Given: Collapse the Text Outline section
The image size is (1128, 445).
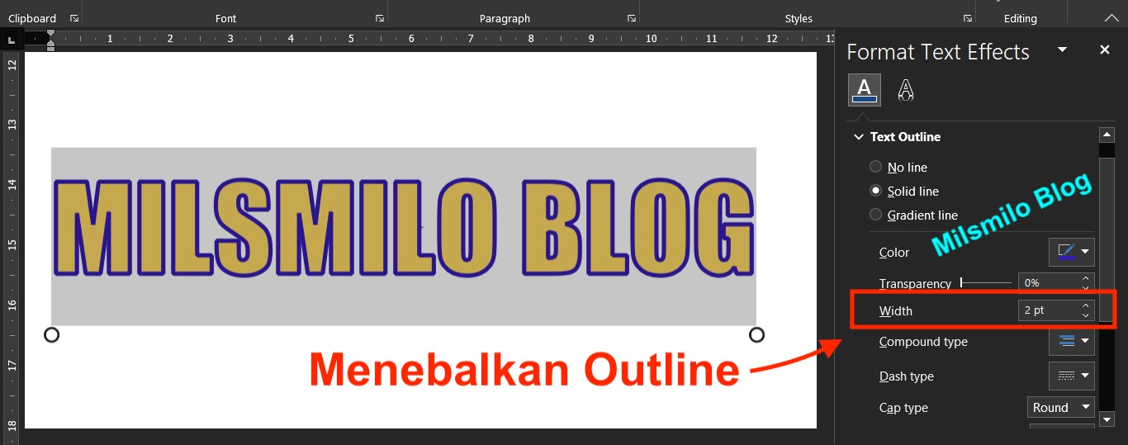Looking at the screenshot, I should point(860,137).
